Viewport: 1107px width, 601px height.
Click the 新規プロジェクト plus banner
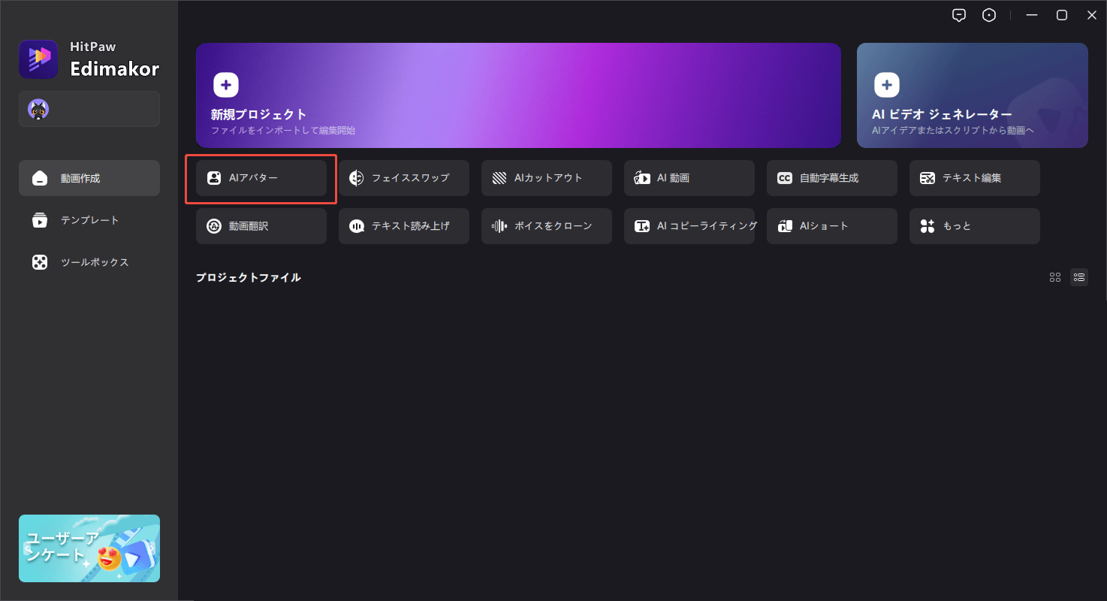click(x=518, y=95)
